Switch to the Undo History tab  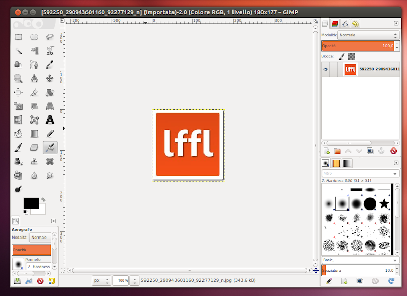[x=355, y=24]
